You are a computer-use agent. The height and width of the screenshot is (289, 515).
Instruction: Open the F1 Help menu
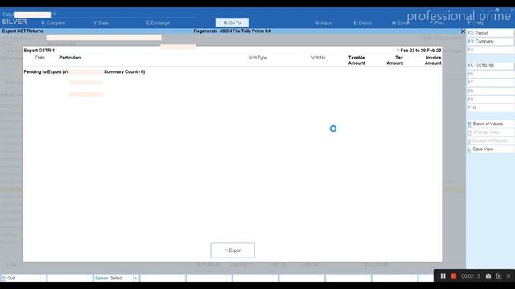click(476, 23)
